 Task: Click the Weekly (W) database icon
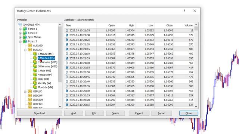coord(35,83)
